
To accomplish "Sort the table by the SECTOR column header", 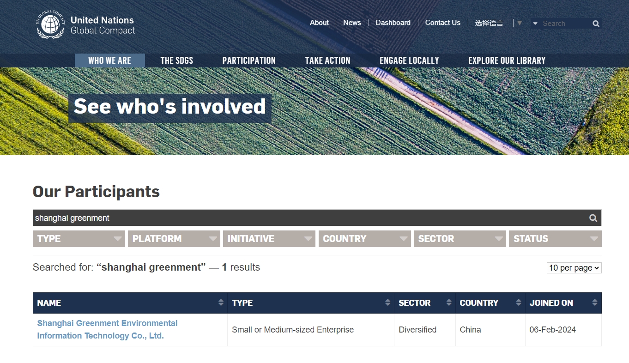I will coord(425,303).
